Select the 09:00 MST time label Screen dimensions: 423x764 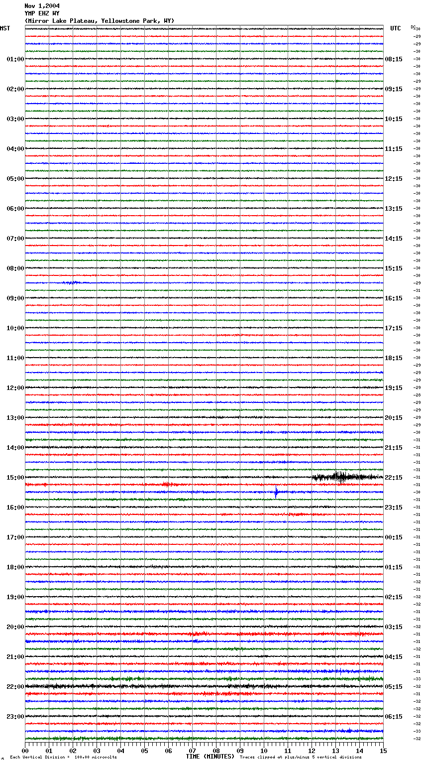coord(15,298)
